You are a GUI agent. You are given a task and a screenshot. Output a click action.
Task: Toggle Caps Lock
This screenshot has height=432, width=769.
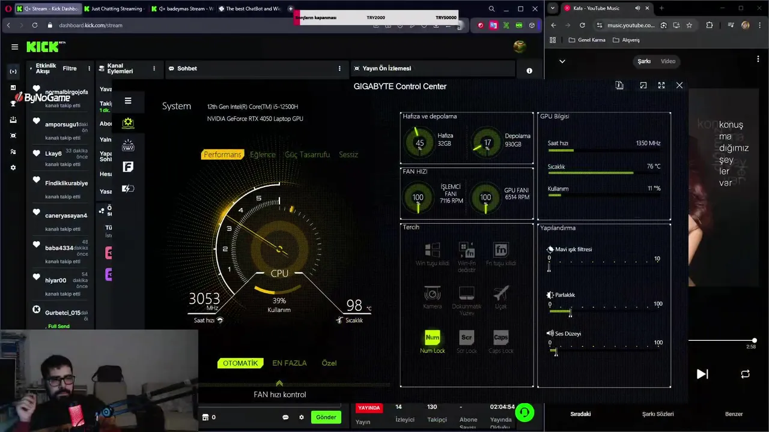(x=501, y=341)
